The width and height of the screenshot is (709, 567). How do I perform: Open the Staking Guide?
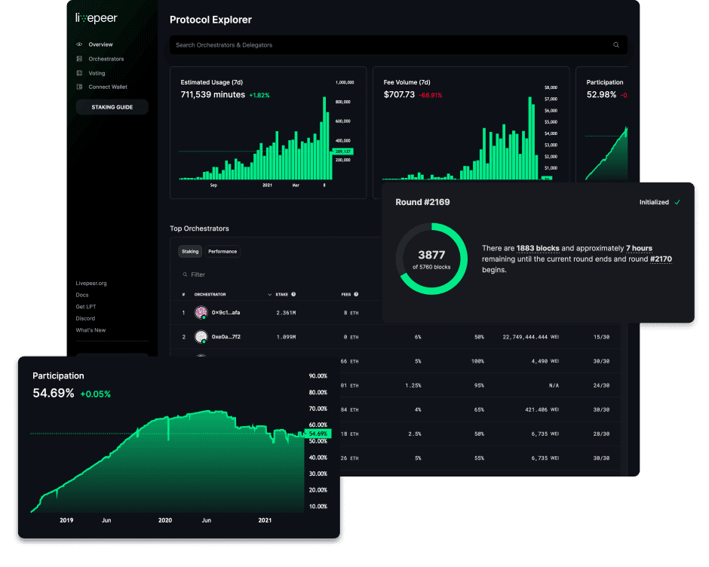pyautogui.click(x=112, y=107)
